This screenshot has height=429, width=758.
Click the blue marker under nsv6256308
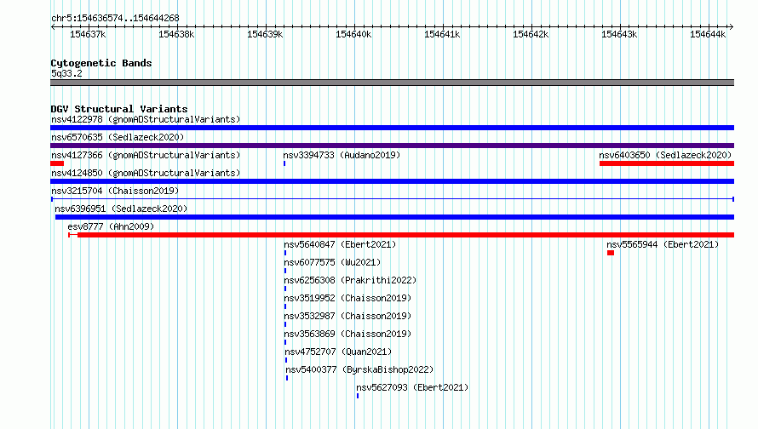coord(285,289)
